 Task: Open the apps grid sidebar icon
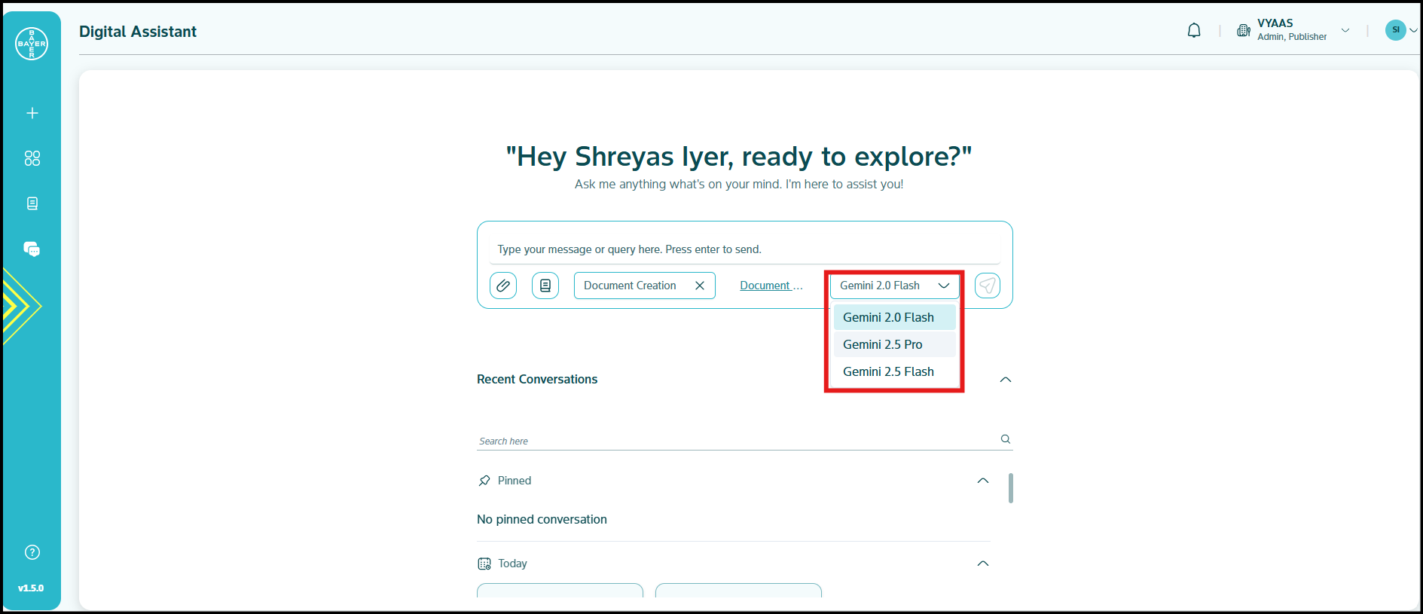(32, 158)
